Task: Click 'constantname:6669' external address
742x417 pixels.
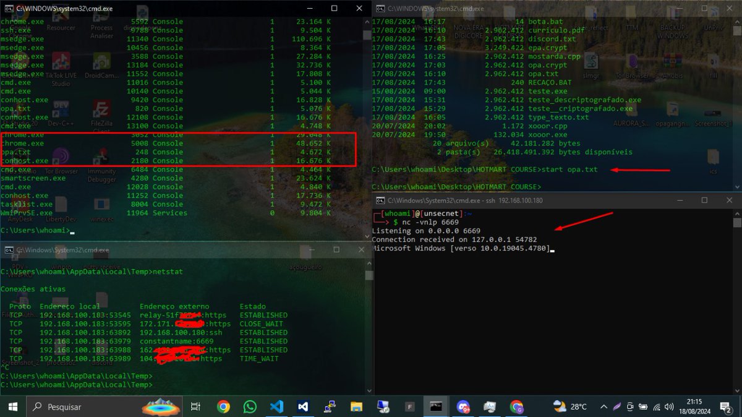Action: tap(177, 341)
